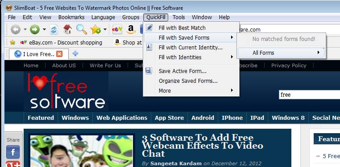Expand the Back history dropdown arrow
The image size is (340, 167).
point(25,29)
